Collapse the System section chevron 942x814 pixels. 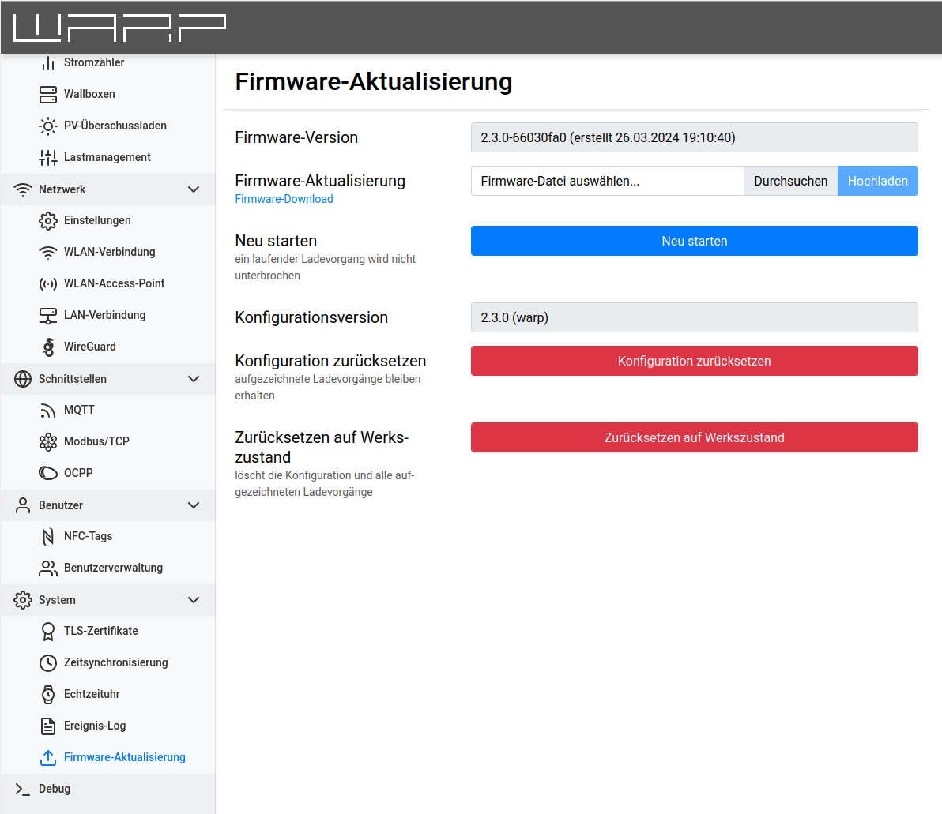(194, 600)
